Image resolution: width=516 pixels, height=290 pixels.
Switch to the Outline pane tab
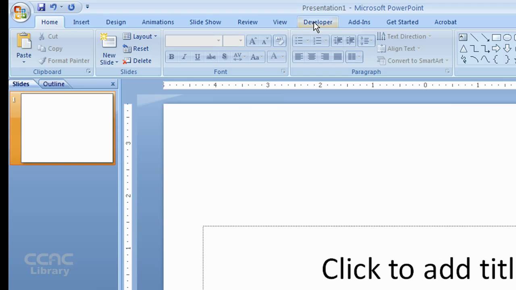coord(54,84)
